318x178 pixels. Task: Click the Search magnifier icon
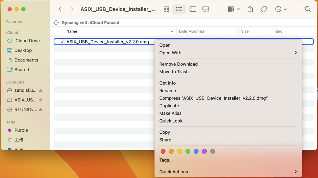pyautogui.click(x=308, y=9)
